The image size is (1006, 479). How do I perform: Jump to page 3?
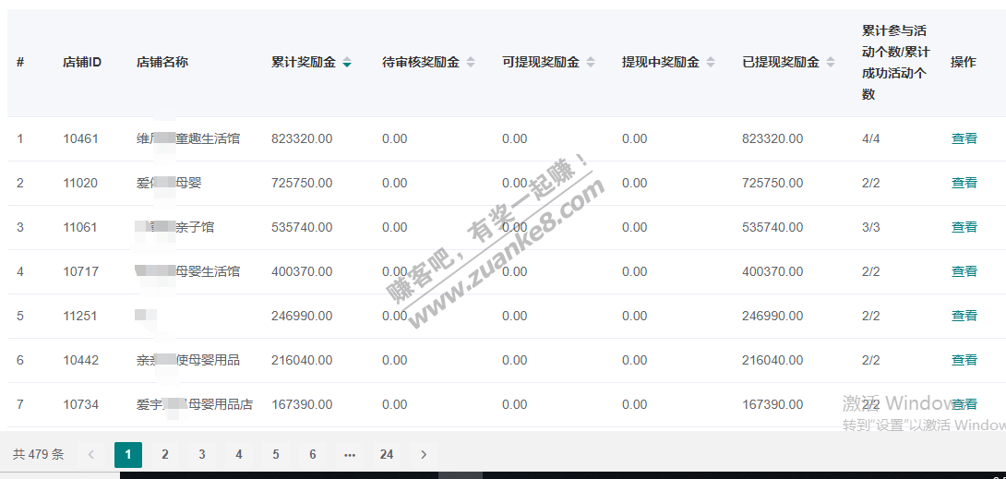(202, 454)
